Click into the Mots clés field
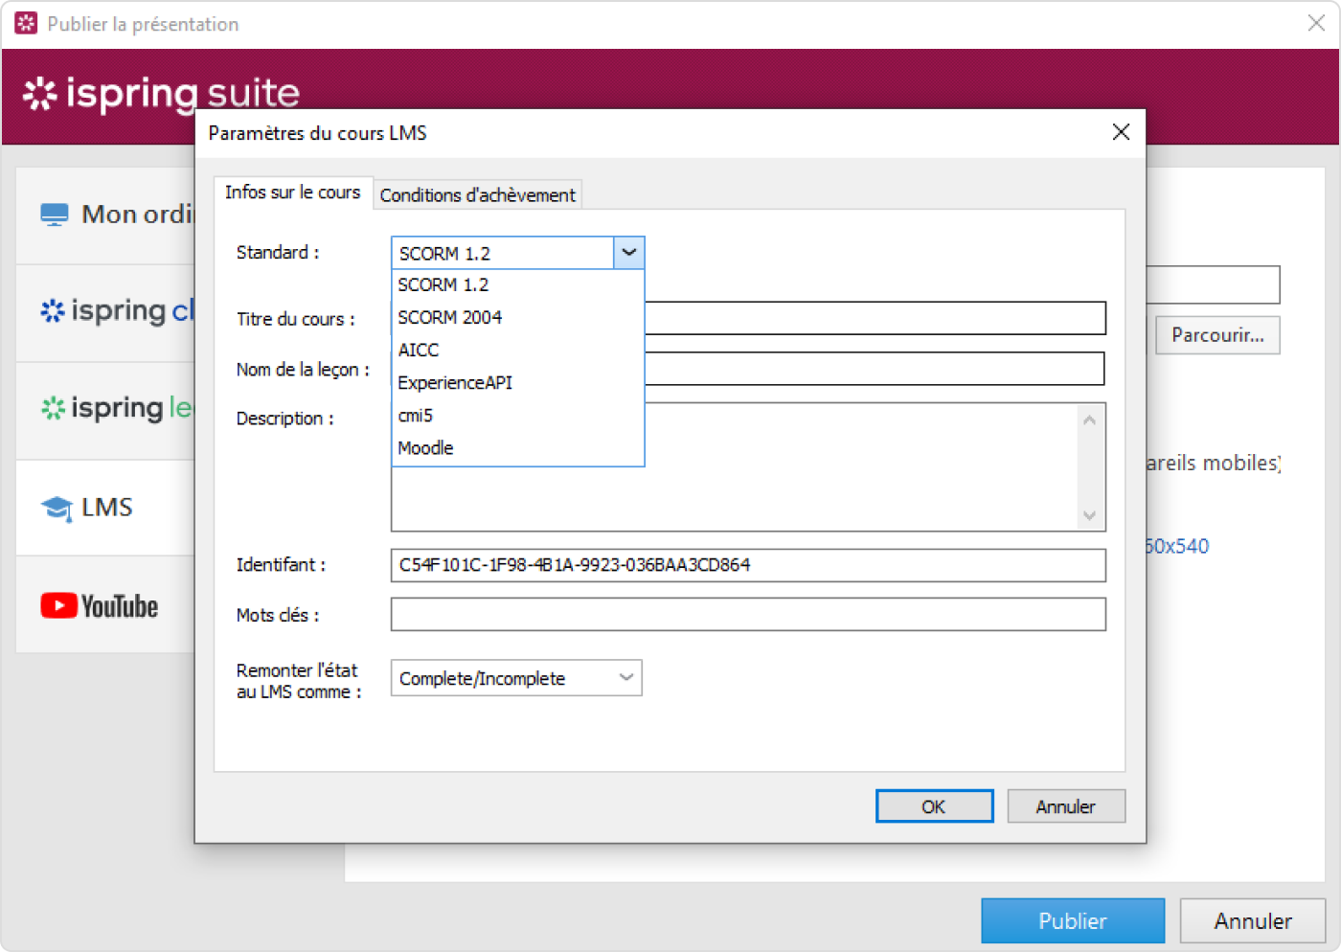Image resolution: width=1341 pixels, height=952 pixels. [747, 615]
